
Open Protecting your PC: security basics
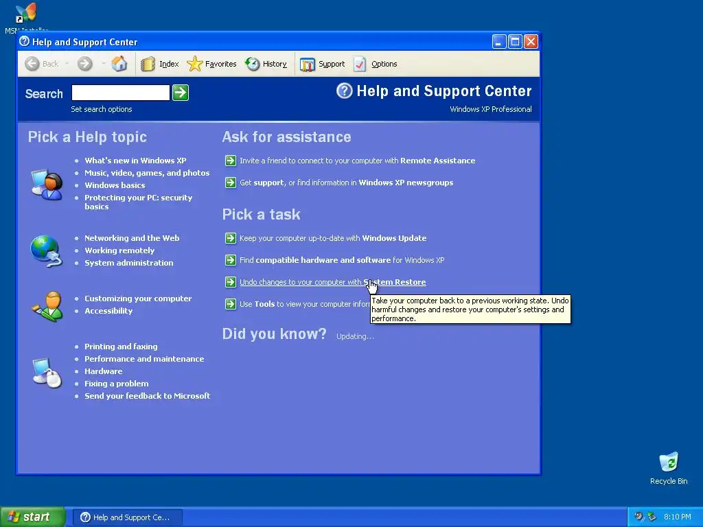click(x=139, y=202)
